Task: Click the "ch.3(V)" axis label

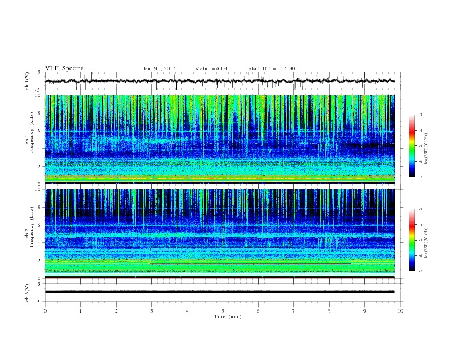Action: pos(27,293)
